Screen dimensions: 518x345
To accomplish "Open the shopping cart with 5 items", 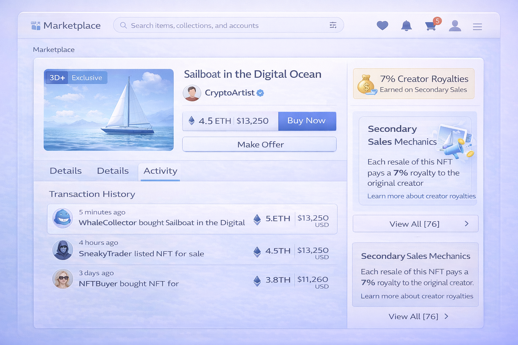I will coord(430,26).
